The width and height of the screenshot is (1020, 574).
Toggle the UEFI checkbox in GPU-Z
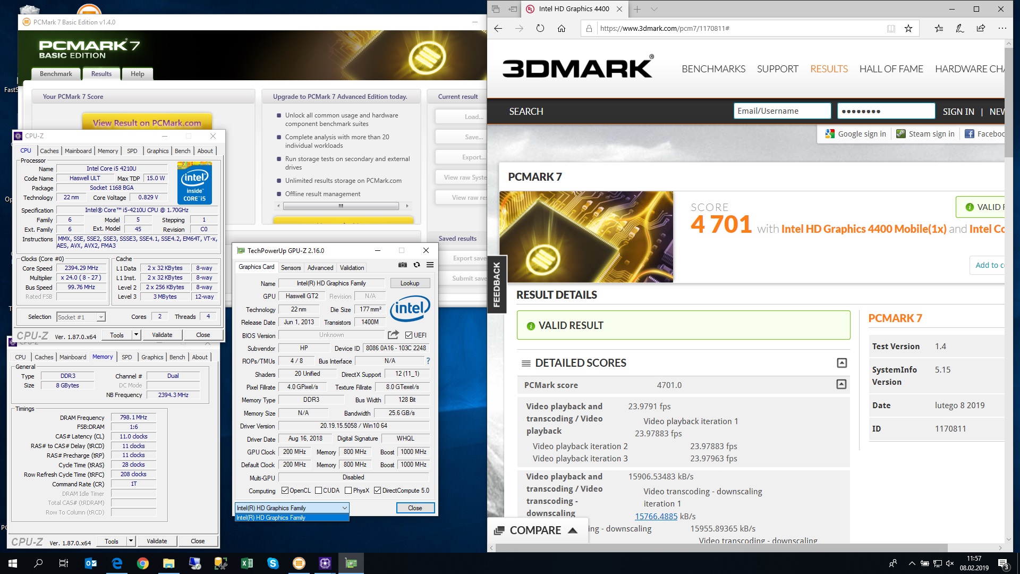coord(409,335)
